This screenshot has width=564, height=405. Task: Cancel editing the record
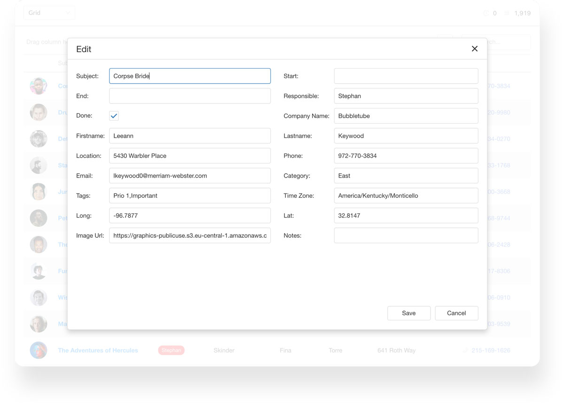coord(456,313)
